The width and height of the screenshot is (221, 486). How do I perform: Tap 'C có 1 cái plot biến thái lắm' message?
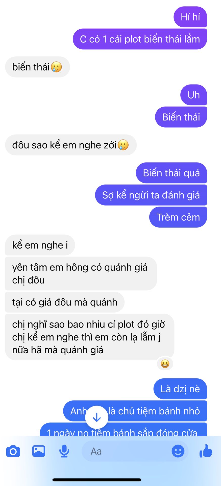140,39
